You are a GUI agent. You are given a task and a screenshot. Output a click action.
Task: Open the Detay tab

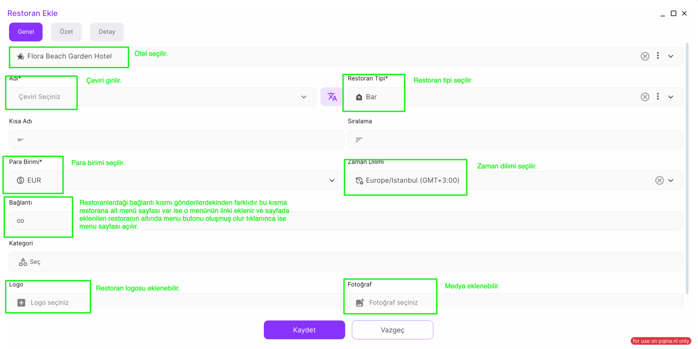[107, 32]
